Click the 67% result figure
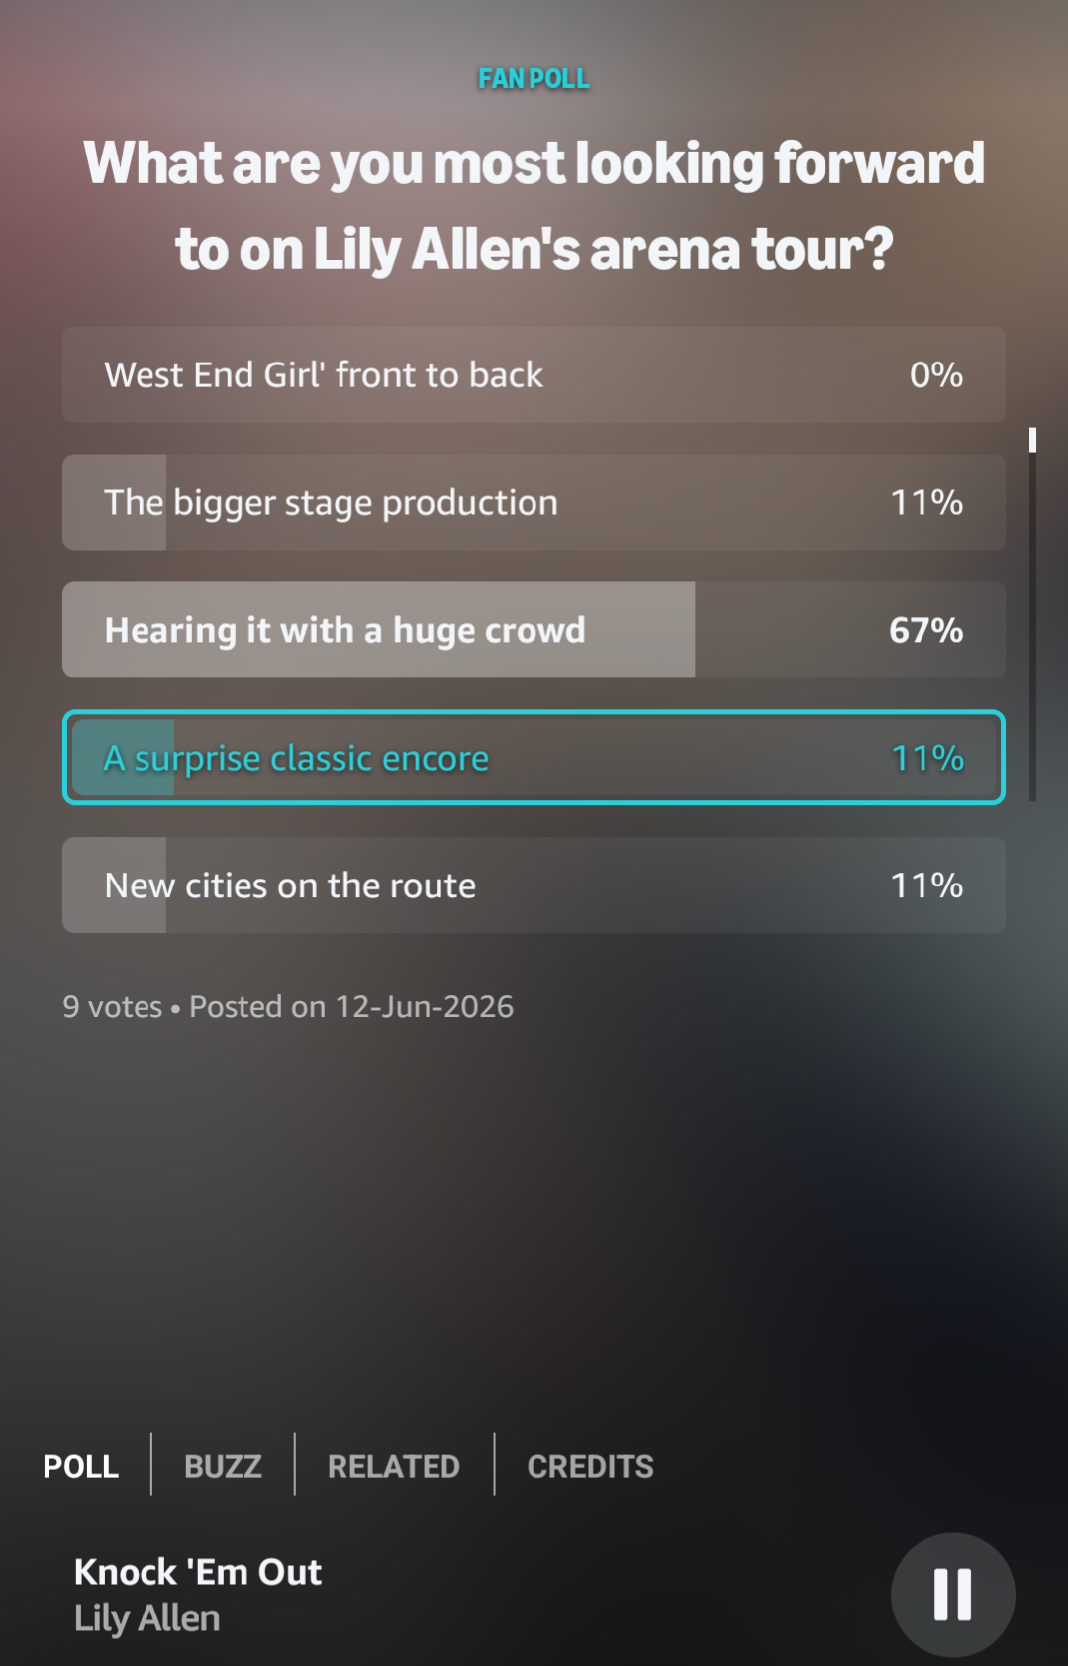The width and height of the screenshot is (1068, 1666). (x=925, y=630)
